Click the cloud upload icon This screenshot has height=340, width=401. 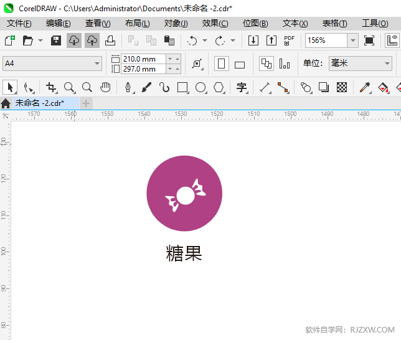92,40
